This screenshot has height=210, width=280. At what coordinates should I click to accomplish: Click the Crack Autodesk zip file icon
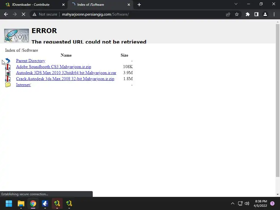pos(8,79)
